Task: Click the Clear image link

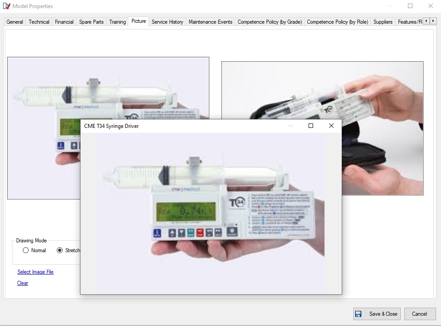Action: tap(23, 283)
